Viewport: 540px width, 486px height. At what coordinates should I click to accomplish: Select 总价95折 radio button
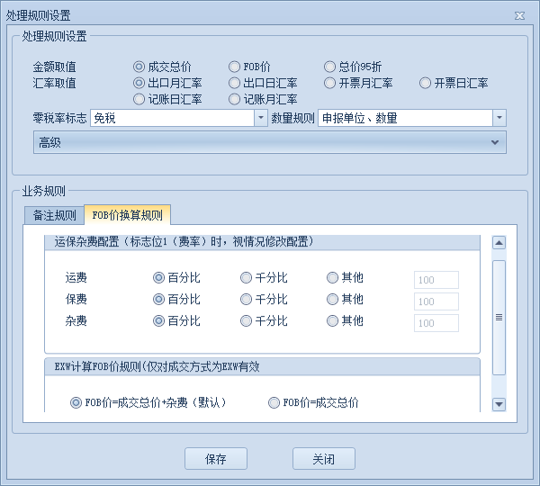pos(330,67)
